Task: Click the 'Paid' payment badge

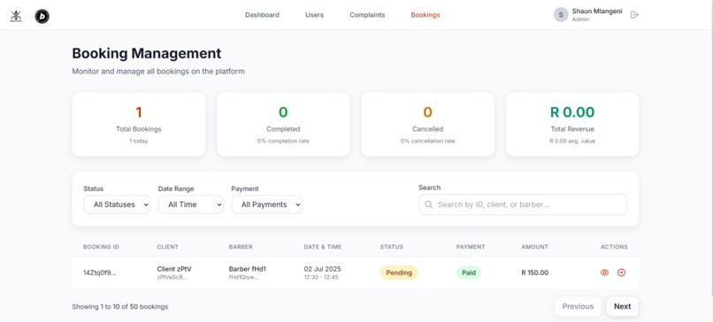Action: pyautogui.click(x=469, y=272)
